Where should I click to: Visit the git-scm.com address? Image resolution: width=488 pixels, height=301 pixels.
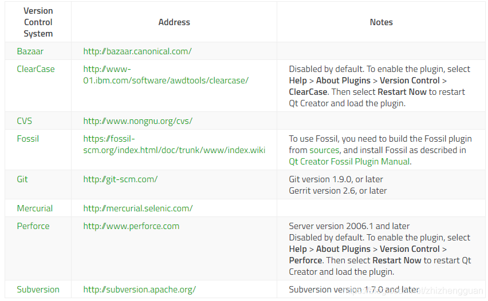point(120,179)
